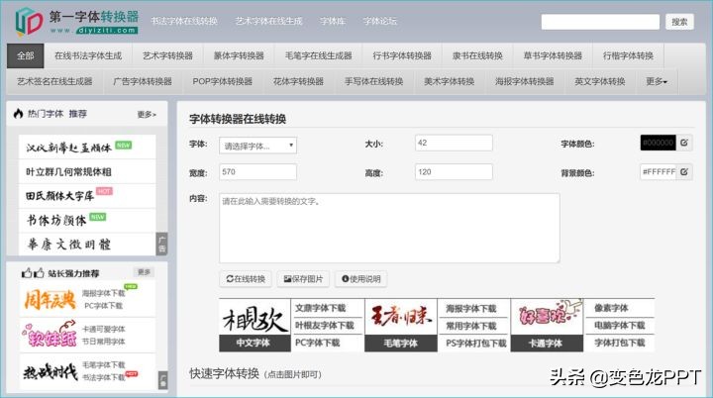Viewport: 713px width, 398px height.
Task: Open 隶书在线转换 tab
Action: tap(477, 56)
